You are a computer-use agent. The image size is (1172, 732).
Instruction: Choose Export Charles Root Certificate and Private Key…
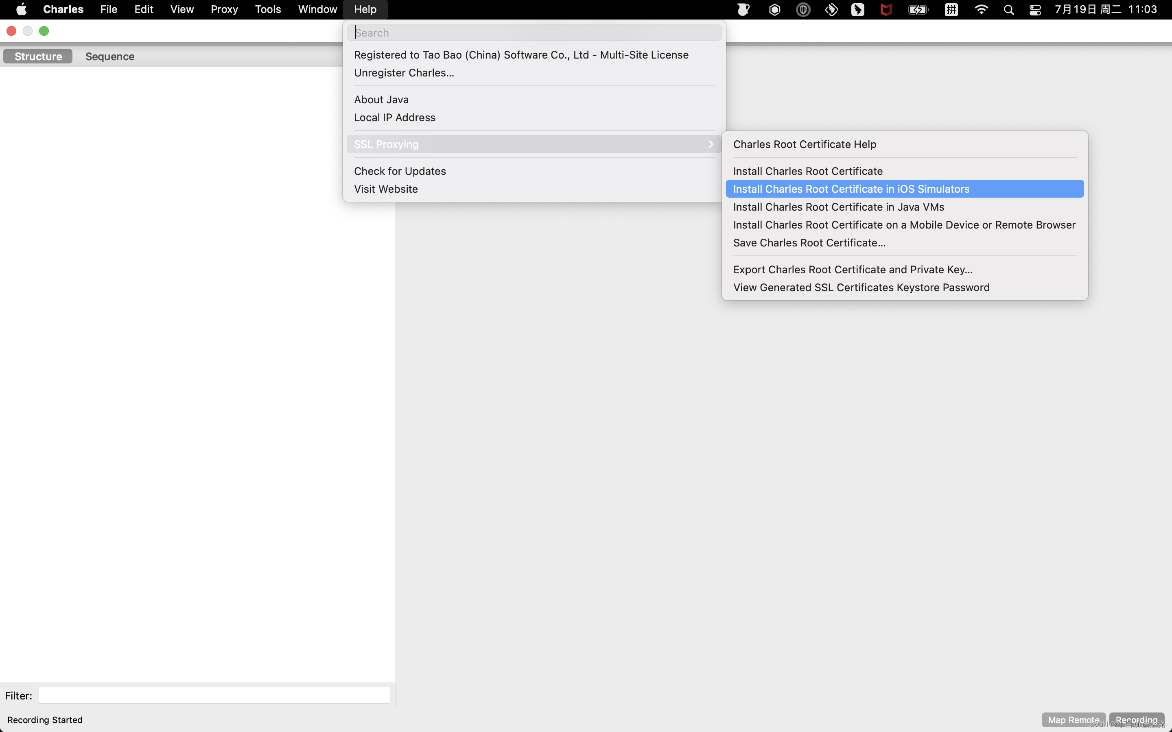coord(905,270)
